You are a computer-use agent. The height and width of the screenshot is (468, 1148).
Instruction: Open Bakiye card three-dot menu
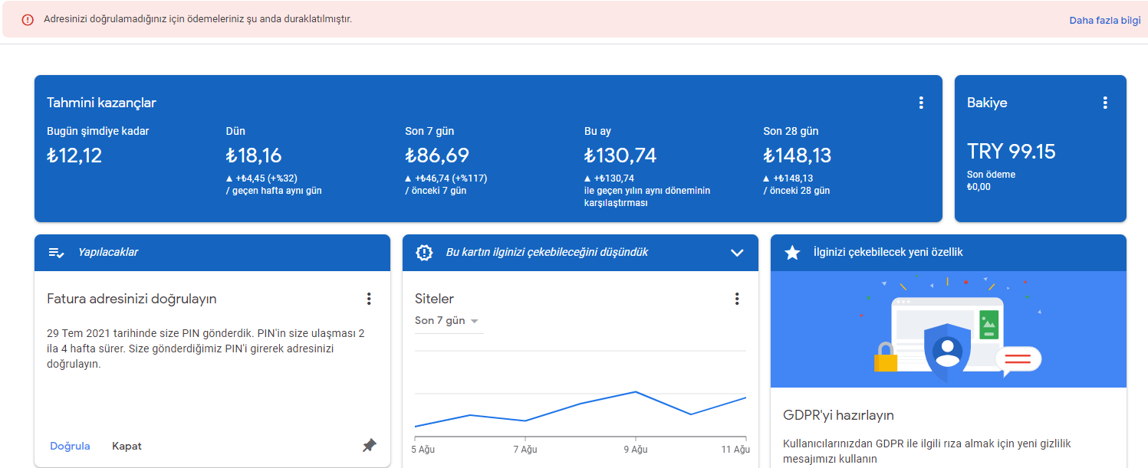coord(1105,103)
